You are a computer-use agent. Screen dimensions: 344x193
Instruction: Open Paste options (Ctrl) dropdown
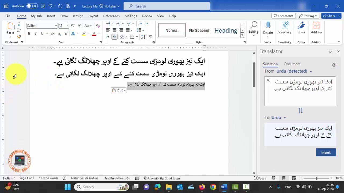[x=119, y=90]
